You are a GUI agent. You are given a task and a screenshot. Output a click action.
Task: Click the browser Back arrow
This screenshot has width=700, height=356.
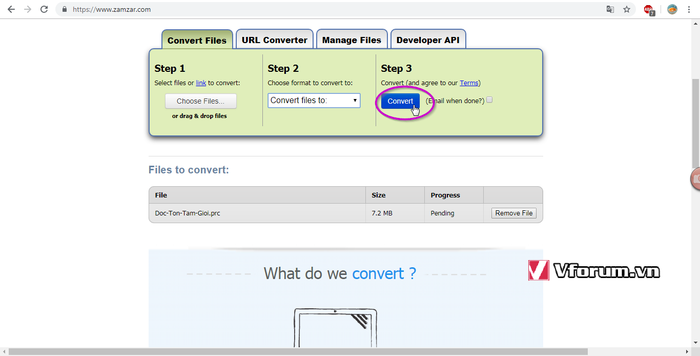(11, 9)
